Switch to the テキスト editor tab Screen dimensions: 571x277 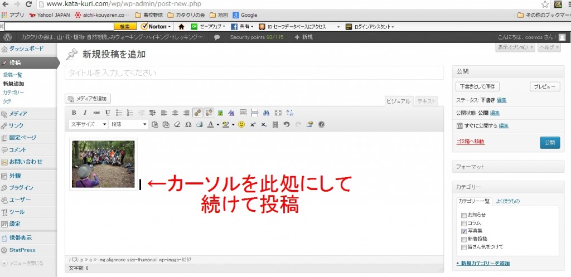[427, 101]
